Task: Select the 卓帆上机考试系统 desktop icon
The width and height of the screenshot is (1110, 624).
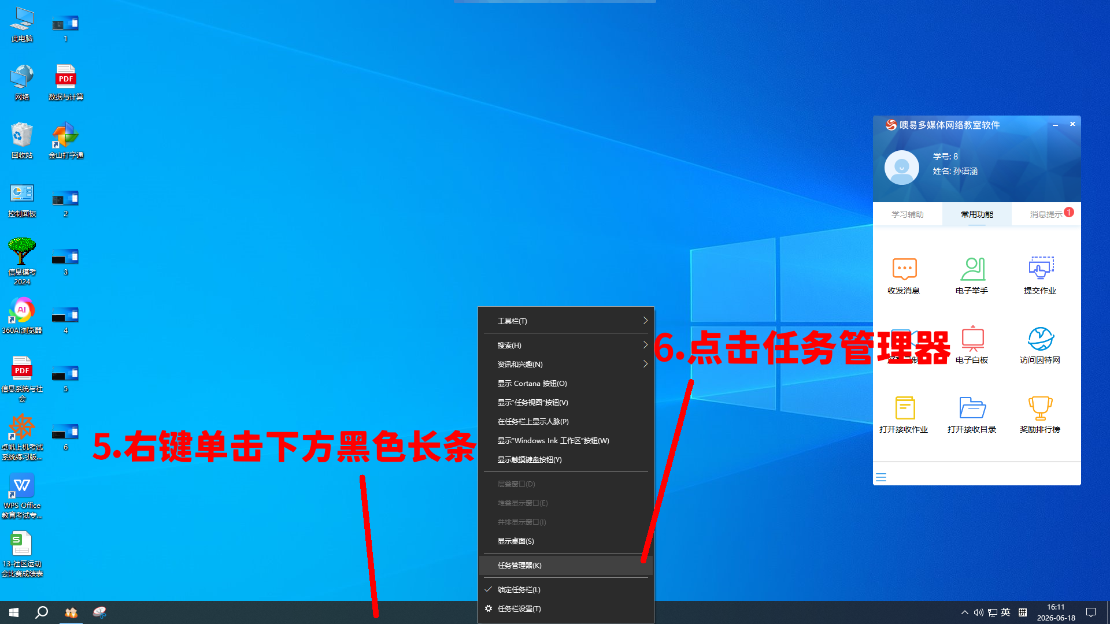Action: click(x=22, y=437)
